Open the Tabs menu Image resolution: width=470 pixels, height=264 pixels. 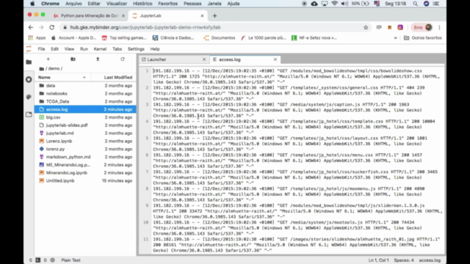pyautogui.click(x=117, y=49)
